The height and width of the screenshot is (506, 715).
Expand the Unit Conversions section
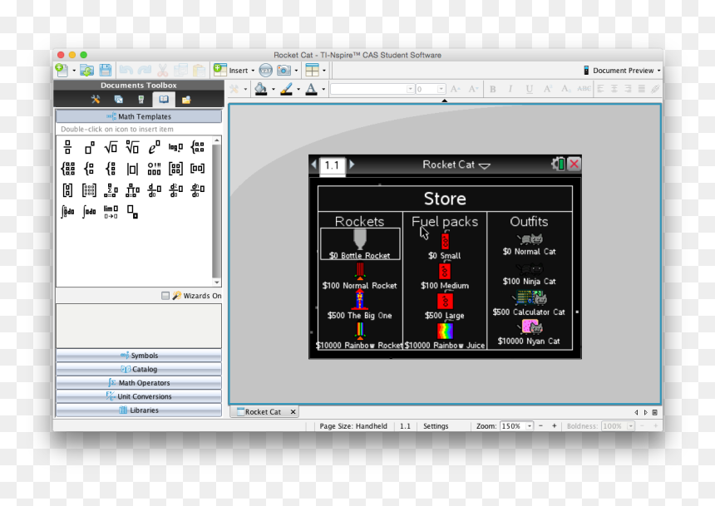click(139, 396)
